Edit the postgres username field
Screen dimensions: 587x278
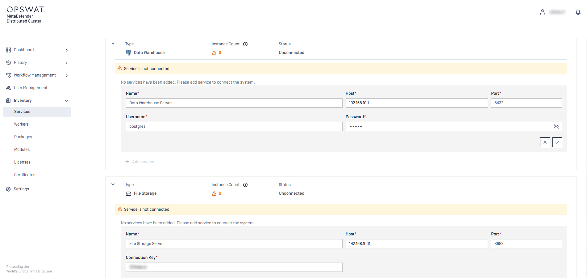pos(234,127)
